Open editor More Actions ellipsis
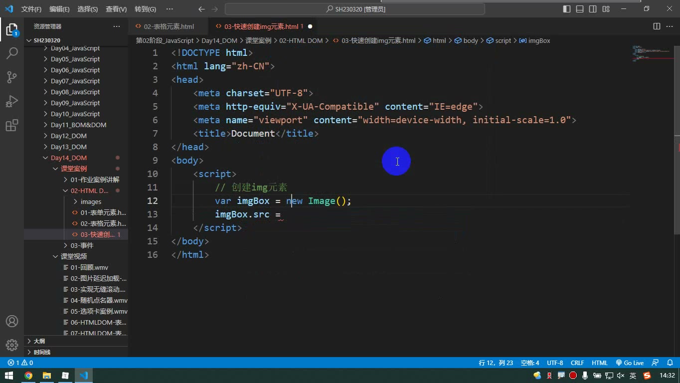Screen dimensions: 680x383 (670, 26)
